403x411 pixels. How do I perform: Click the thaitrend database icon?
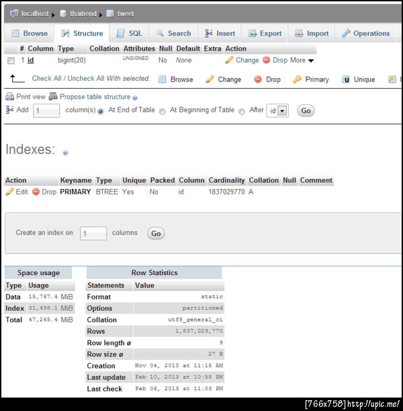click(63, 13)
